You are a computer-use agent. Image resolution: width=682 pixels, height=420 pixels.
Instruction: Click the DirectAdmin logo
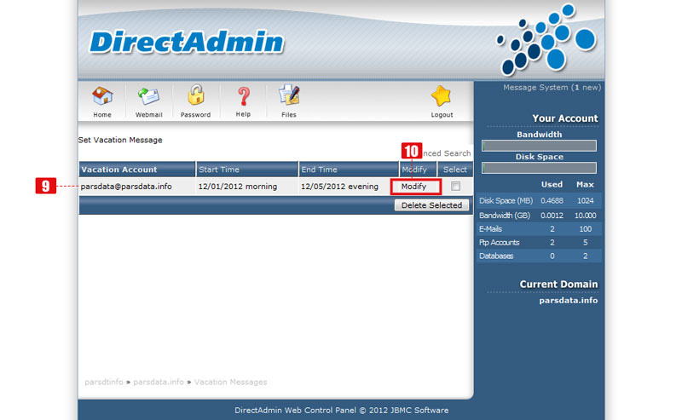click(187, 43)
